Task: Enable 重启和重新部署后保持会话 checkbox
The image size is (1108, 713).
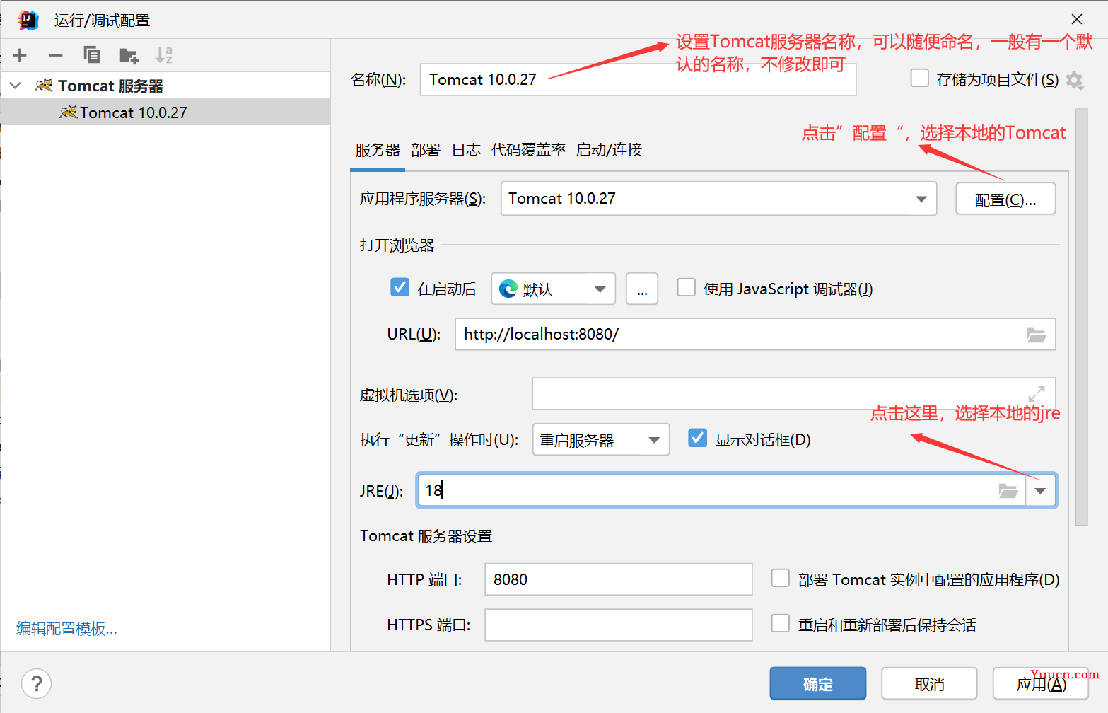Action: point(781,623)
